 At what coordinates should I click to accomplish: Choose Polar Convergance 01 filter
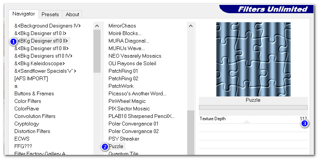tap(133, 124)
